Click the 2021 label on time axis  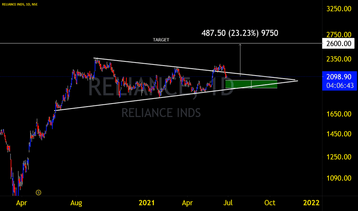click(x=147, y=203)
